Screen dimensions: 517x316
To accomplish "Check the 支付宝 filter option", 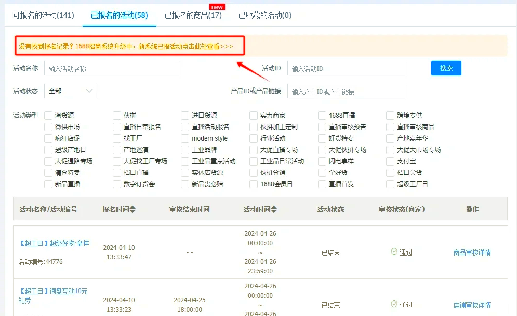I will [x=390, y=161].
